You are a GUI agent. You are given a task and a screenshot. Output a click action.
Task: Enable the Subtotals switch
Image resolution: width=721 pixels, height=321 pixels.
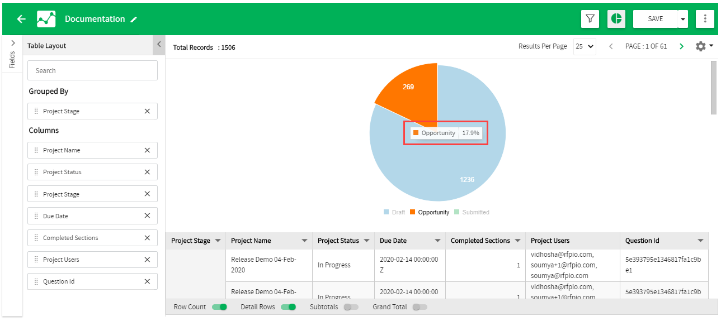(x=351, y=307)
